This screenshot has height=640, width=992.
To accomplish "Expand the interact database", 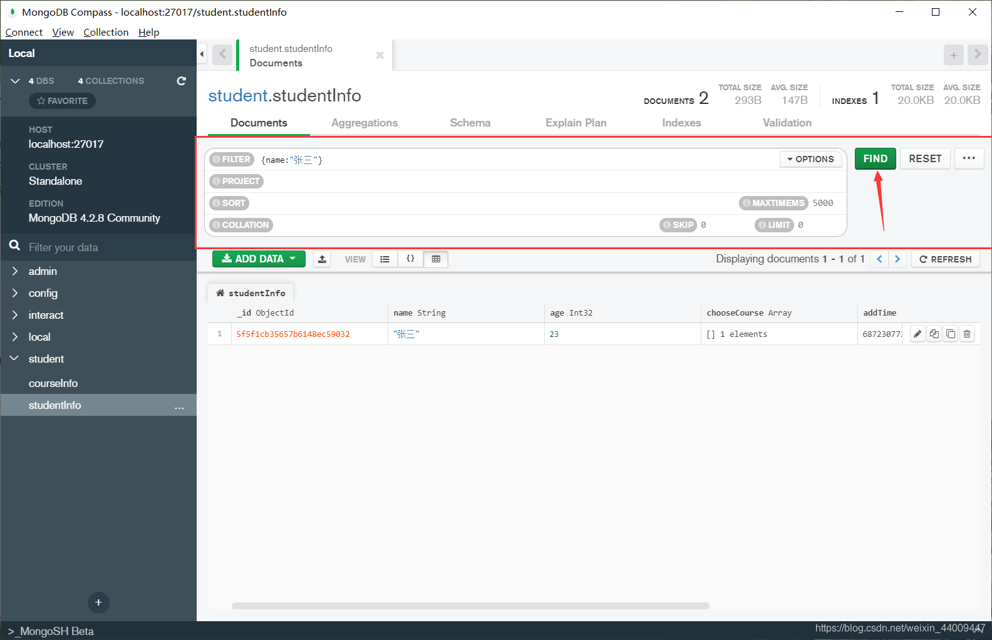I will pyautogui.click(x=14, y=315).
